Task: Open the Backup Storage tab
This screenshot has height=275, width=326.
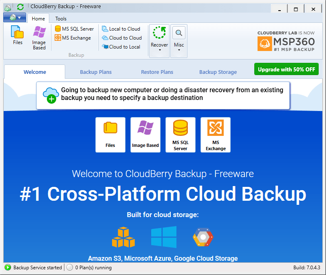Action: 218,72
